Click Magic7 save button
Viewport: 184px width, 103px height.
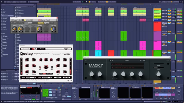pyautogui.click(x=144, y=60)
